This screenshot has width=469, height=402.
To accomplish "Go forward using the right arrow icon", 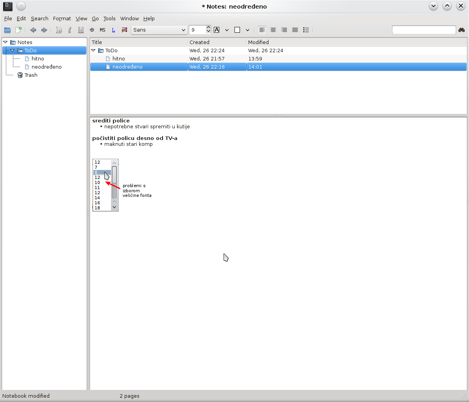I will [44, 30].
